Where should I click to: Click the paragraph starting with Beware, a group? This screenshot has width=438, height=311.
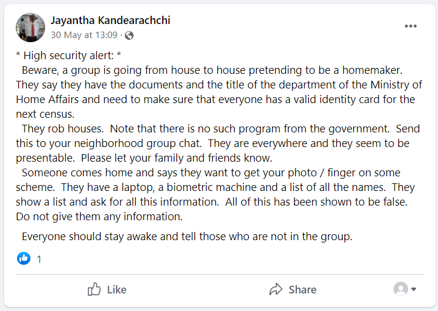coord(219,92)
